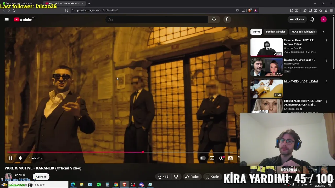
Task: Subscribe using the Abone ol button
Action: (41, 177)
